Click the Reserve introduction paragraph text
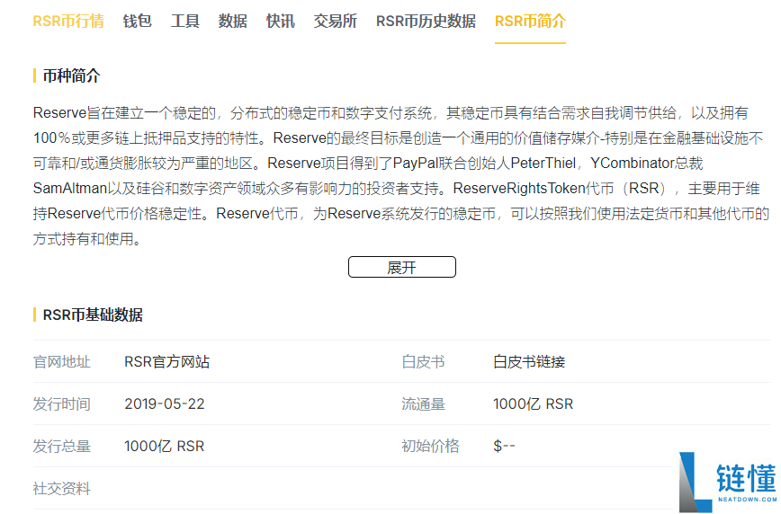Screen dimensions: 781x514 click(x=401, y=175)
